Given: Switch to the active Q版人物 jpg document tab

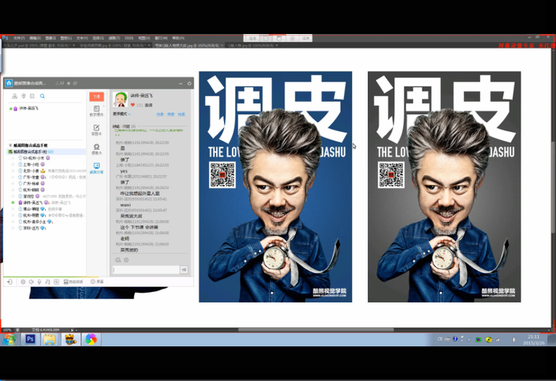Looking at the screenshot, I should click(x=188, y=45).
